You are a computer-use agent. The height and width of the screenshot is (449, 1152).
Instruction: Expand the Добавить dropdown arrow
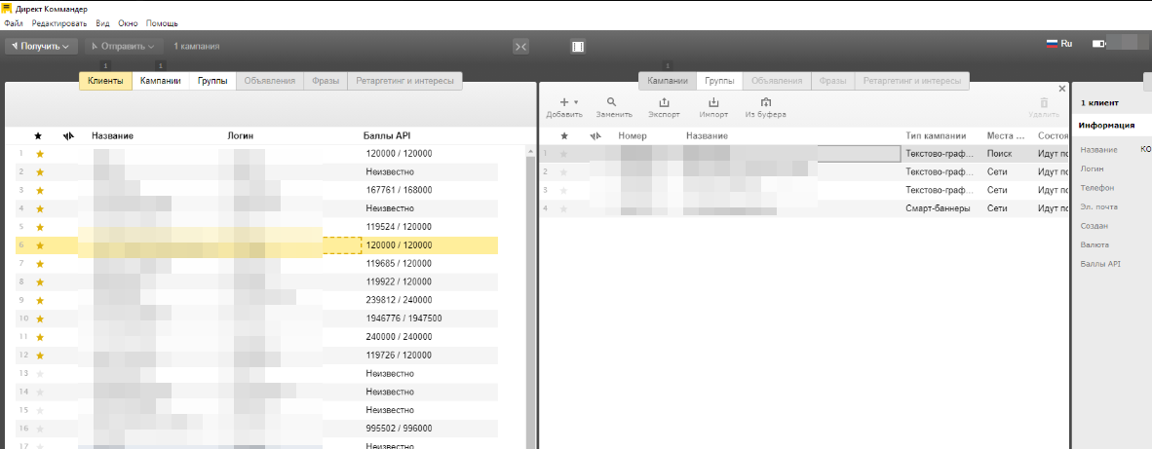click(576, 102)
